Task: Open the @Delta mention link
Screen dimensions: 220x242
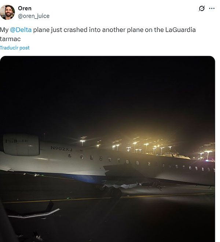Action: (x=21, y=30)
